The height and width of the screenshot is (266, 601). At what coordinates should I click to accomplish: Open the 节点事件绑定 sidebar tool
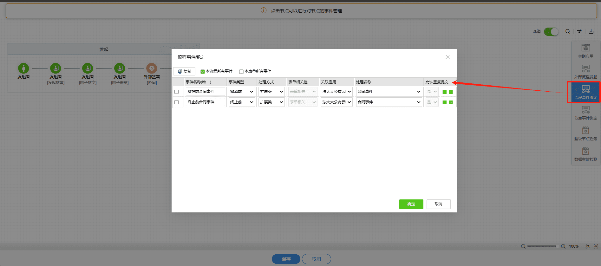pyautogui.click(x=585, y=113)
